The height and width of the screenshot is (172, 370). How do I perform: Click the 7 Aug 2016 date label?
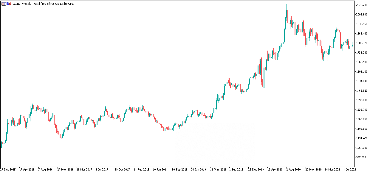click(x=45, y=169)
